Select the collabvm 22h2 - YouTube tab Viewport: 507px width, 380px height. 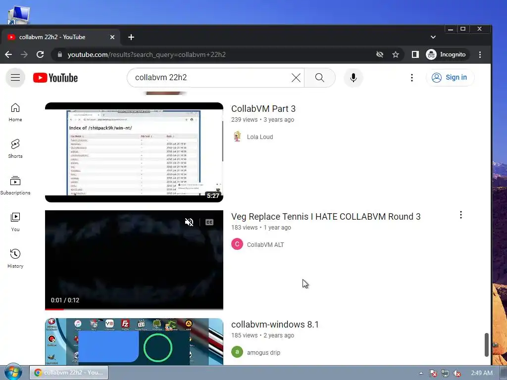coord(60,37)
